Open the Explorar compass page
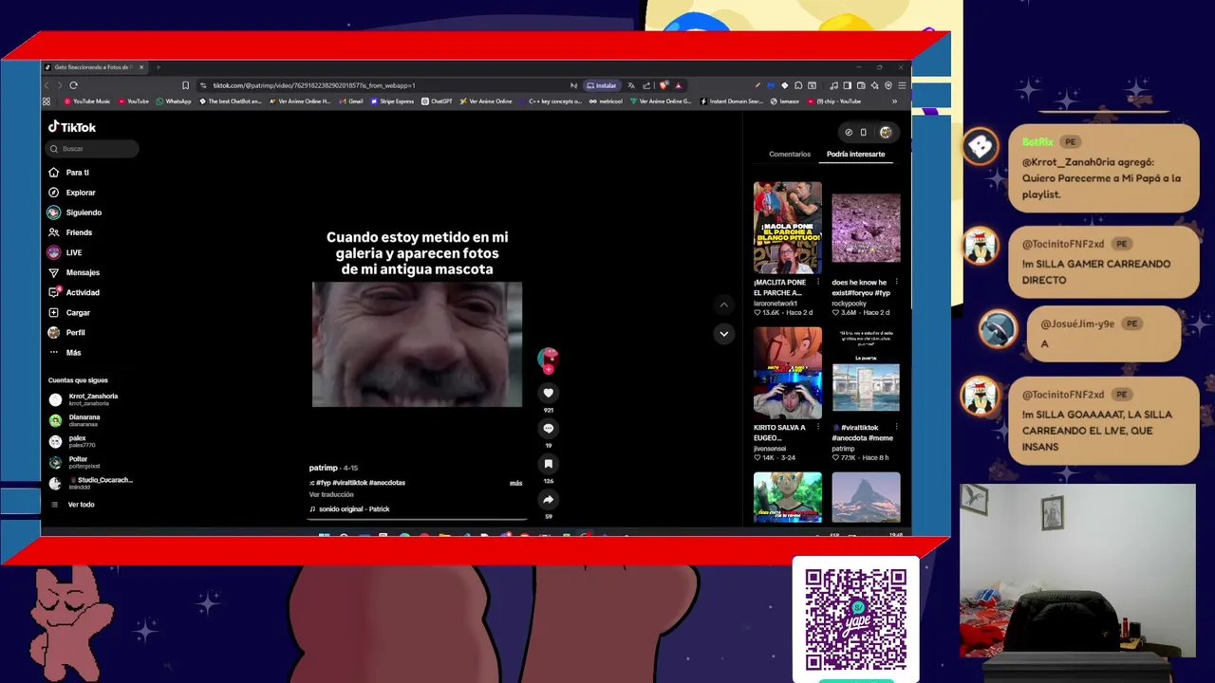 pos(72,193)
